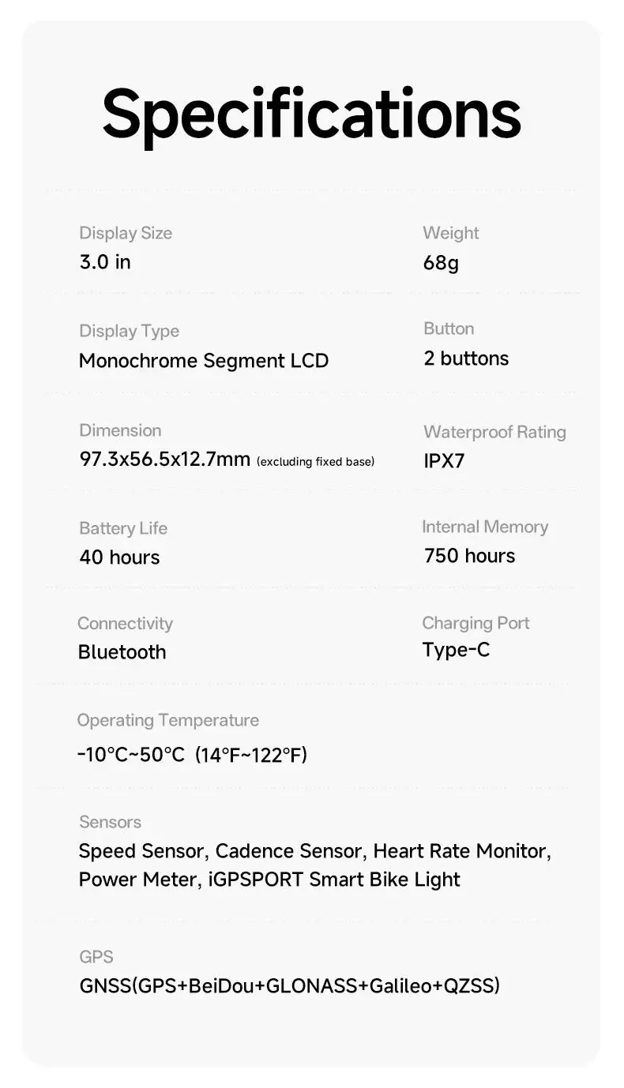Image resolution: width=624 pixels, height=1088 pixels.
Task: Select the Weight label
Action: tap(450, 233)
